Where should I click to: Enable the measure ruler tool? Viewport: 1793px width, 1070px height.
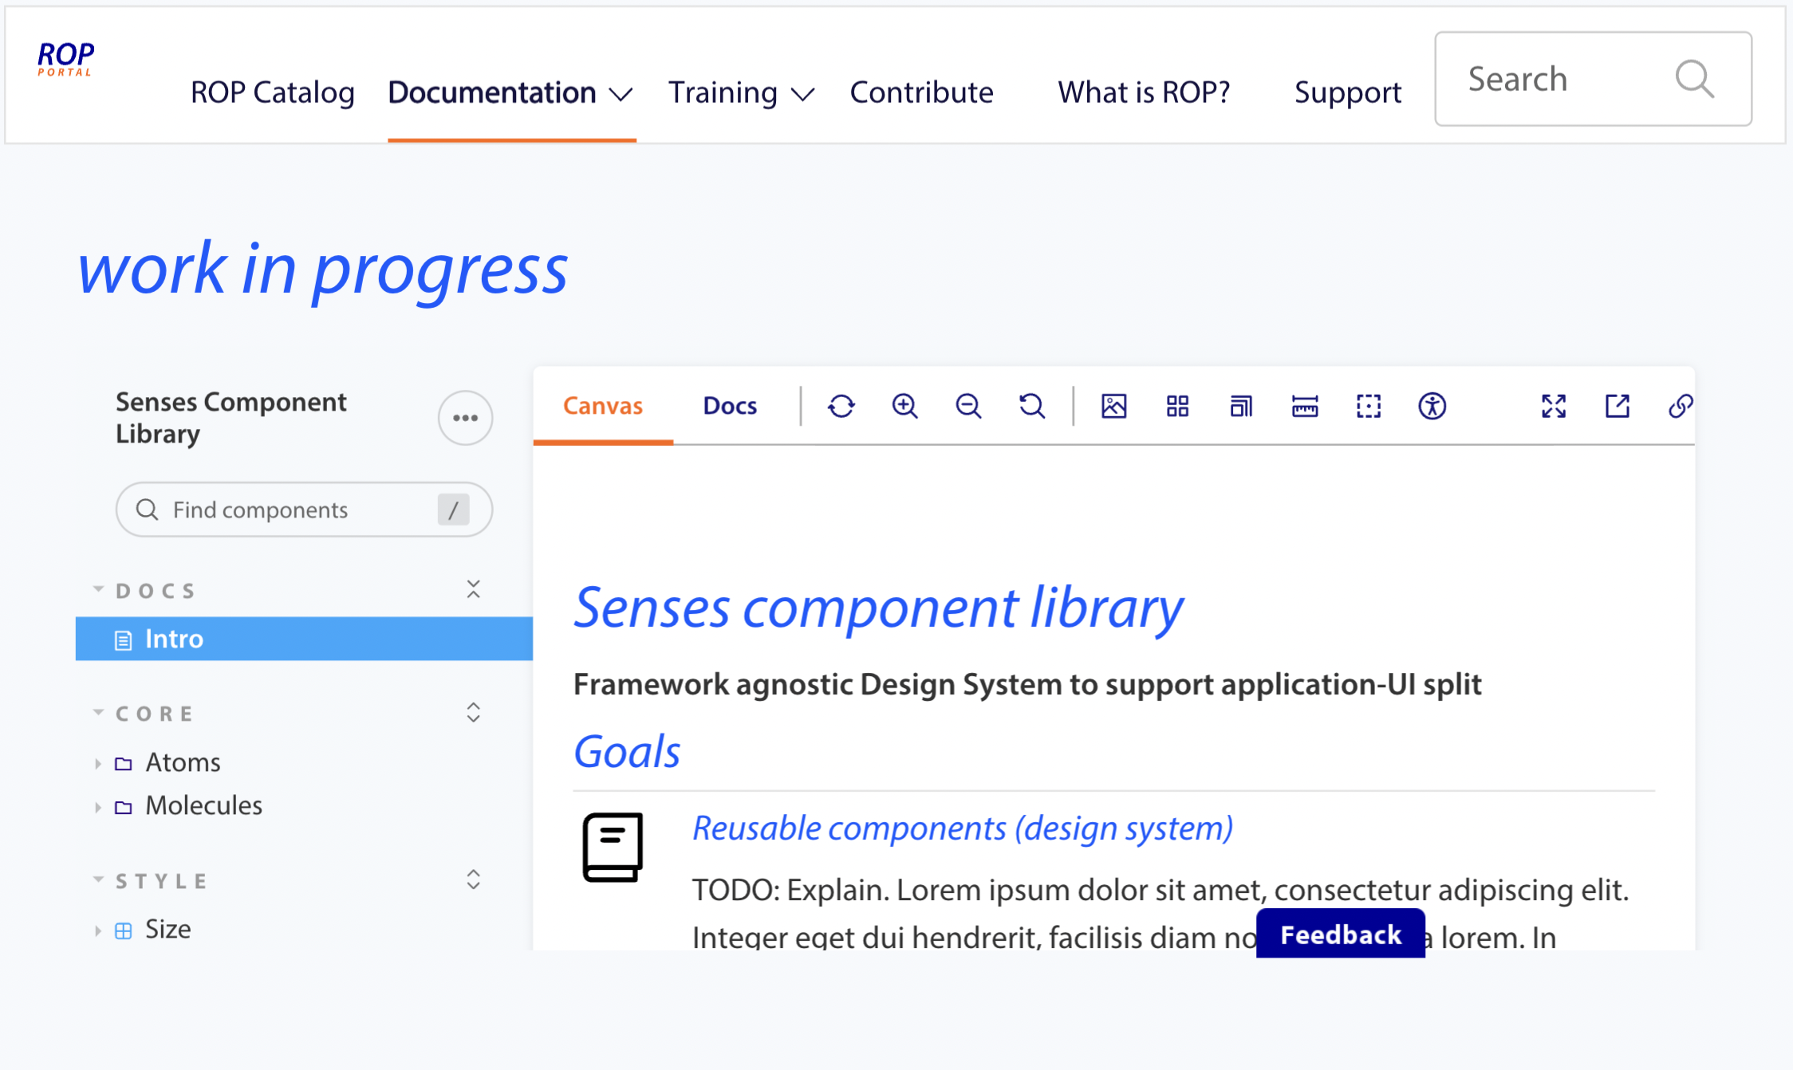tap(1305, 407)
